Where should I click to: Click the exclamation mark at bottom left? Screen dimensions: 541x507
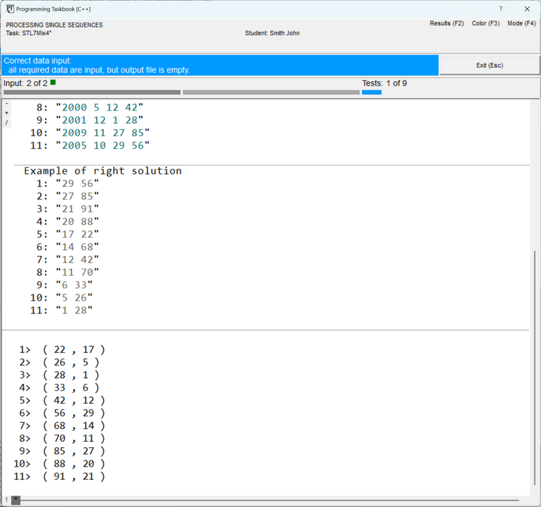(x=5, y=500)
